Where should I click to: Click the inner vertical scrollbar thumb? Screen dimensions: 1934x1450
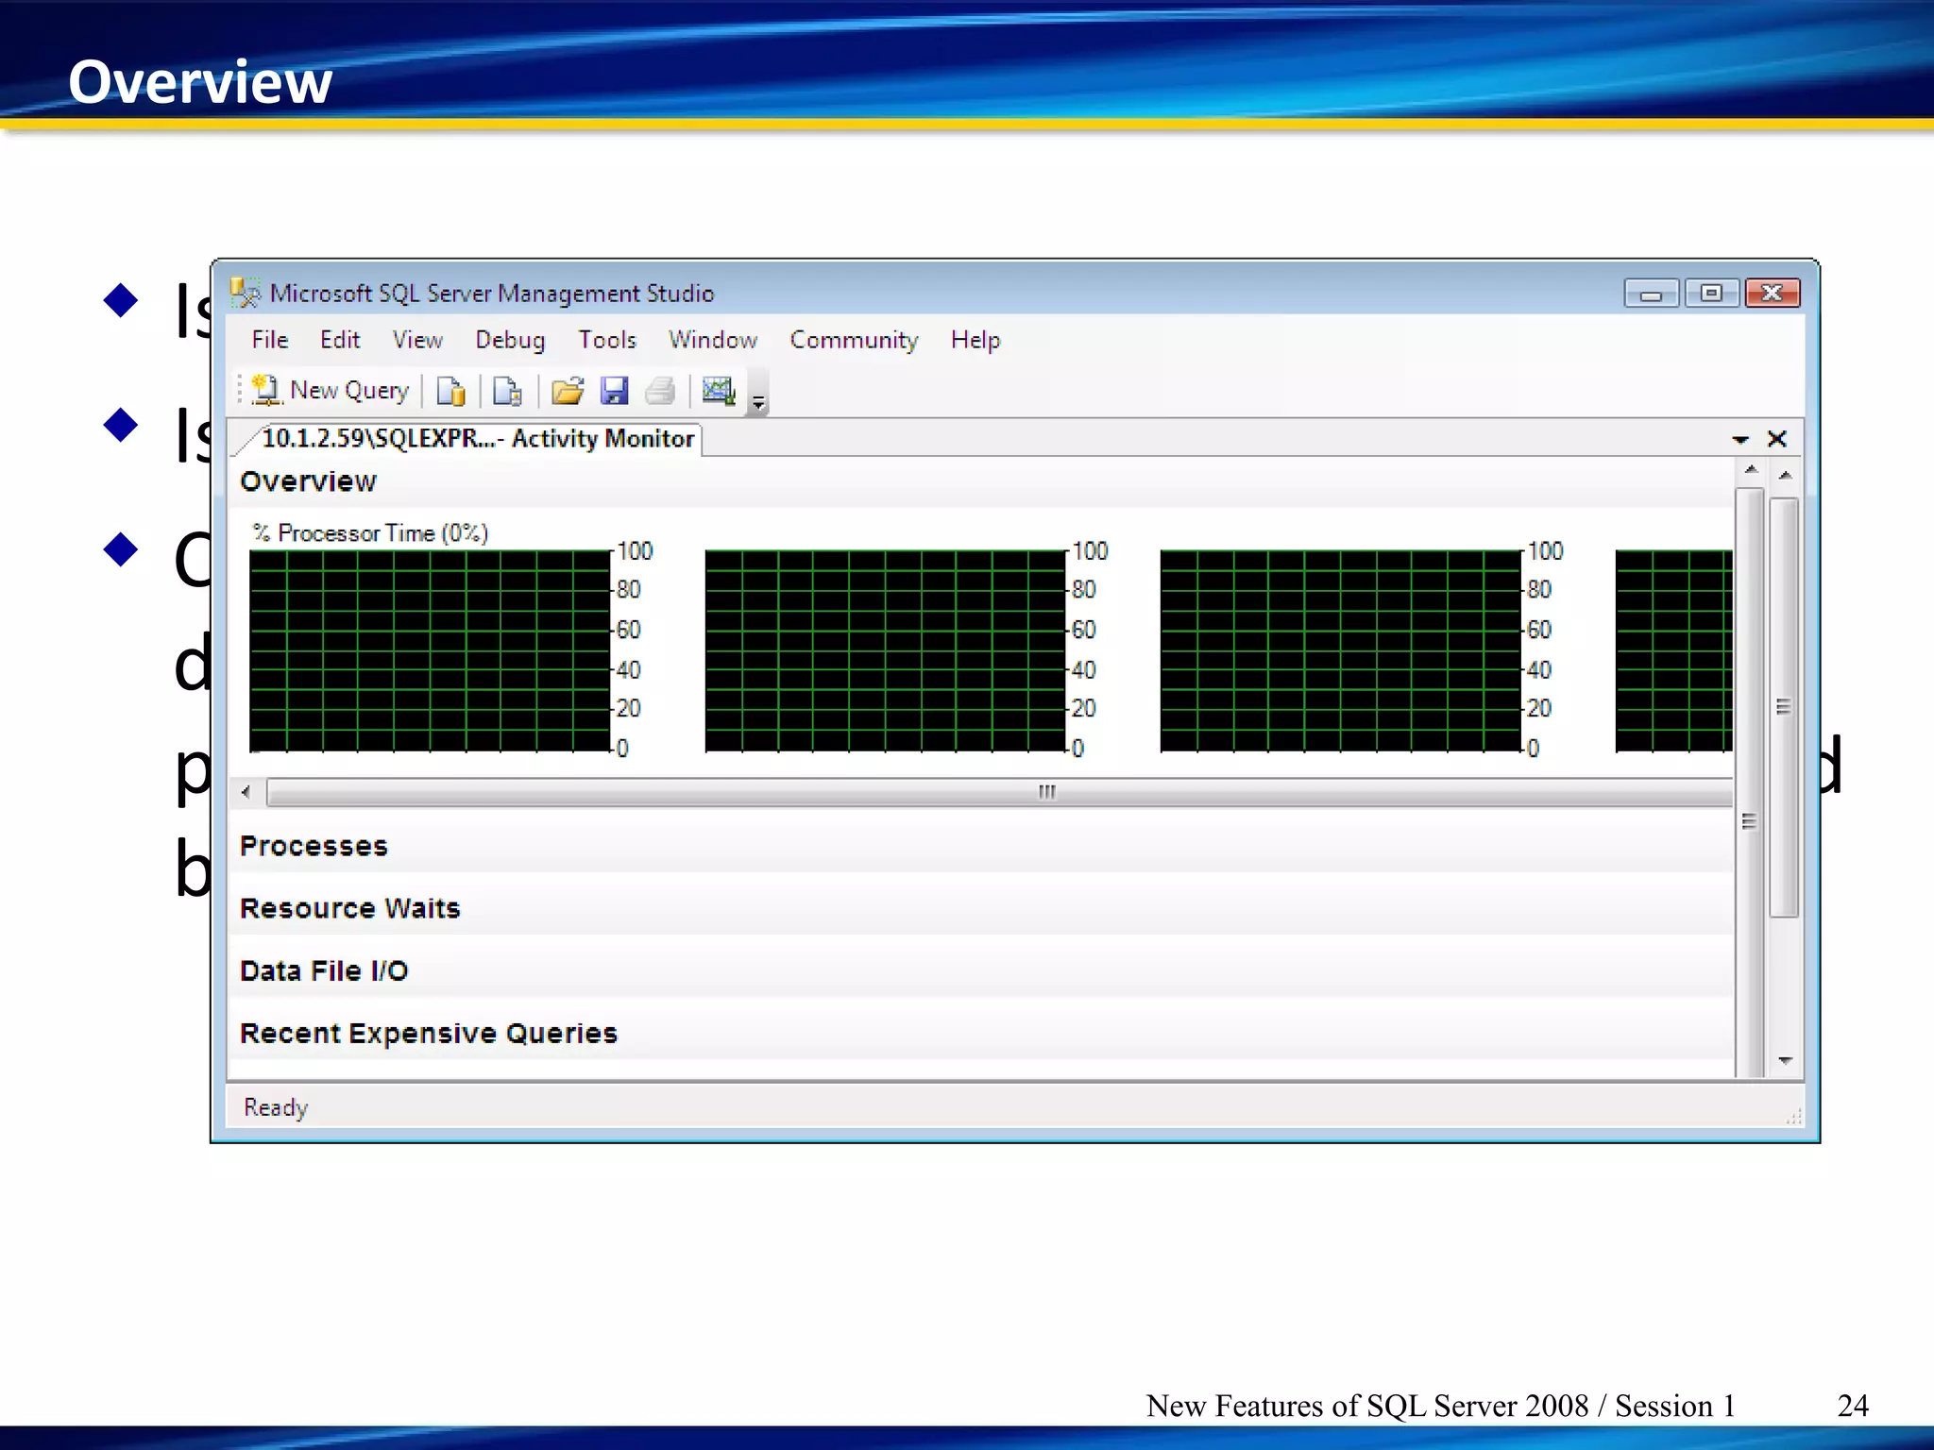click(x=1750, y=782)
